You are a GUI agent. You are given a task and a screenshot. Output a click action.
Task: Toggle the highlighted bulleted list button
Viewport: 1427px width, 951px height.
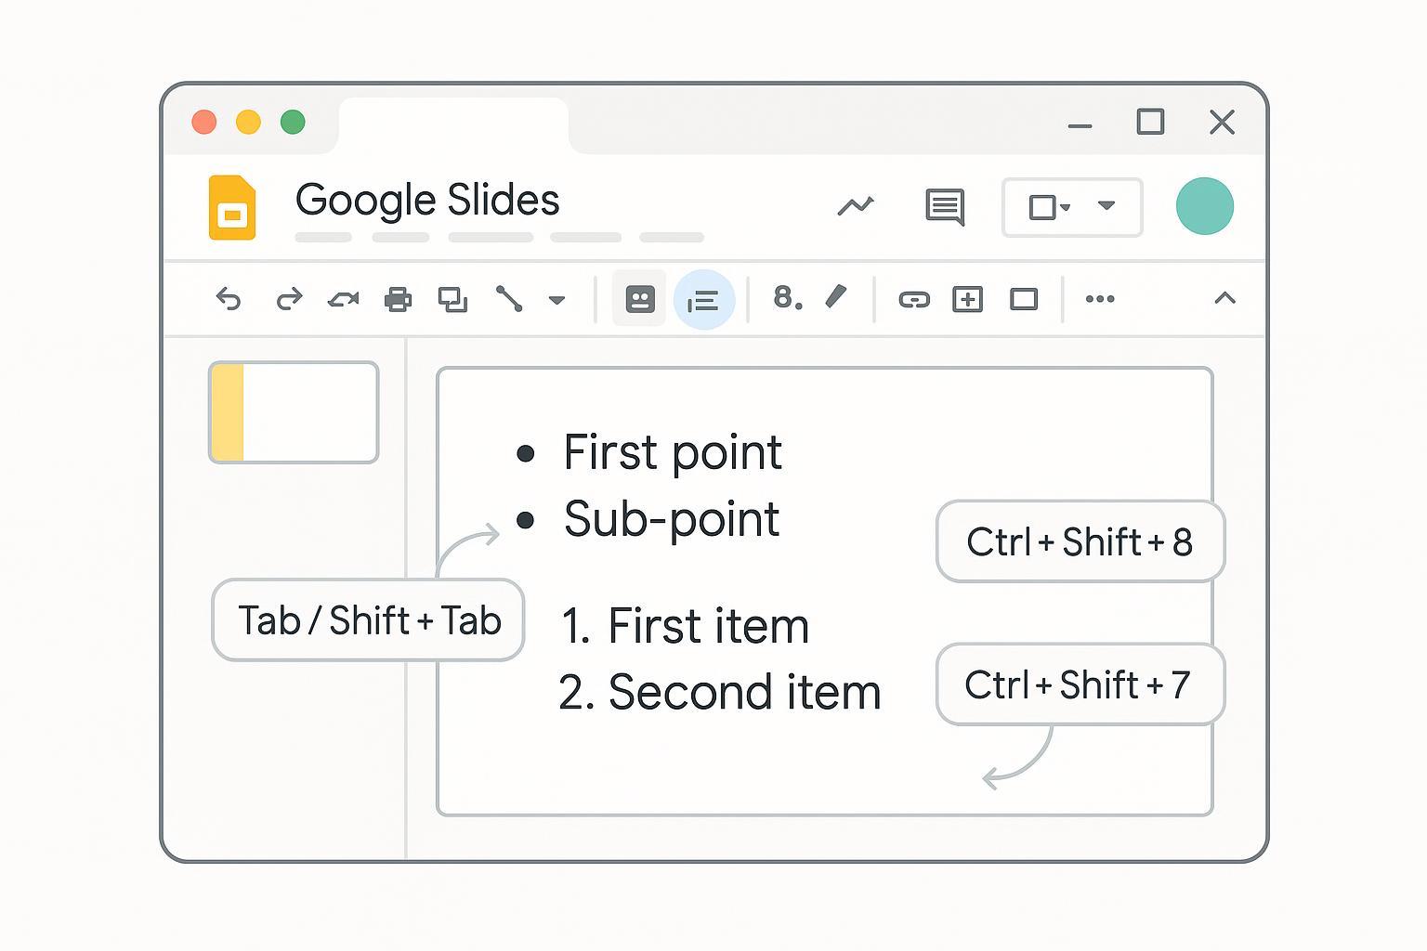click(703, 300)
